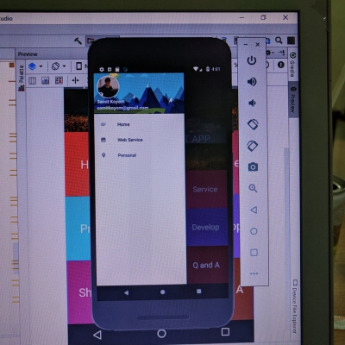Raise volume with emulator volume up icon
This screenshot has height=345, width=345.
(252, 82)
